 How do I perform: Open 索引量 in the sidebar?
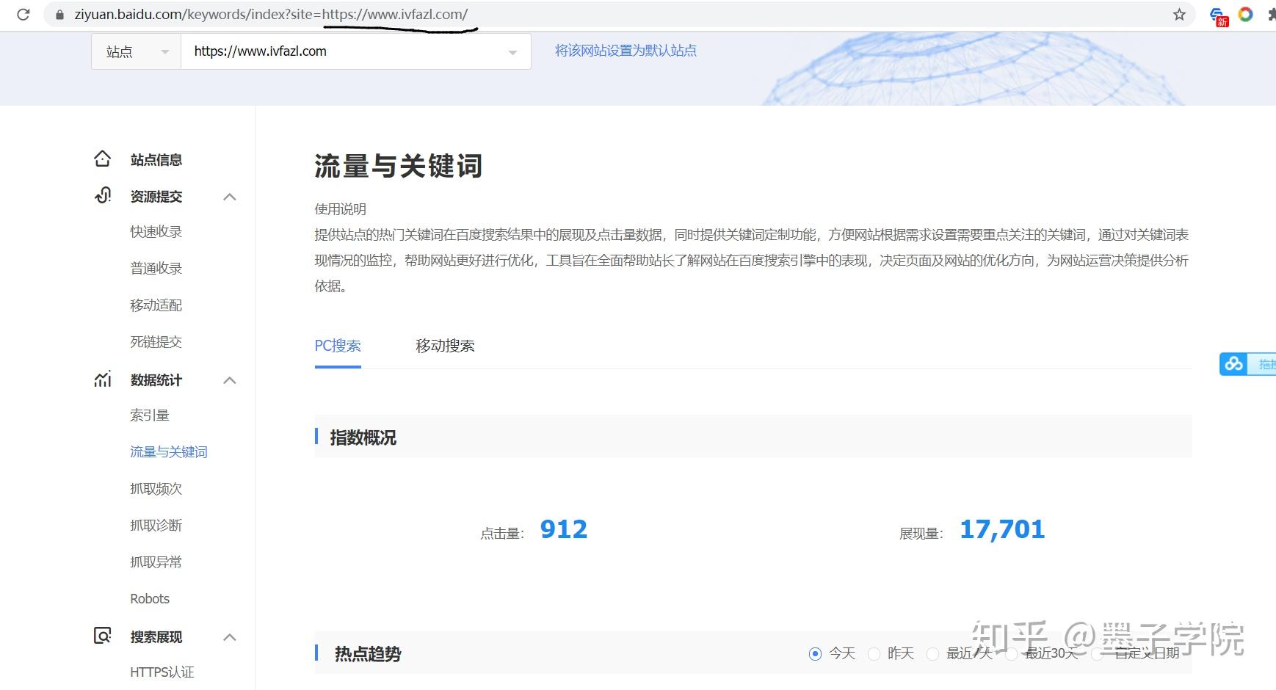[150, 415]
